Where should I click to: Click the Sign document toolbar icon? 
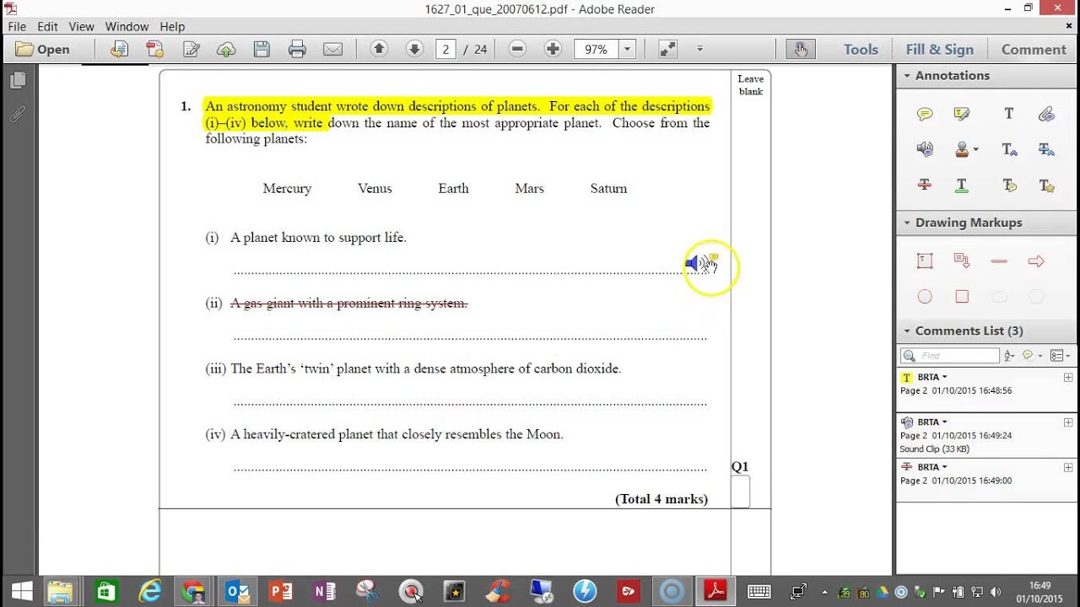click(191, 49)
